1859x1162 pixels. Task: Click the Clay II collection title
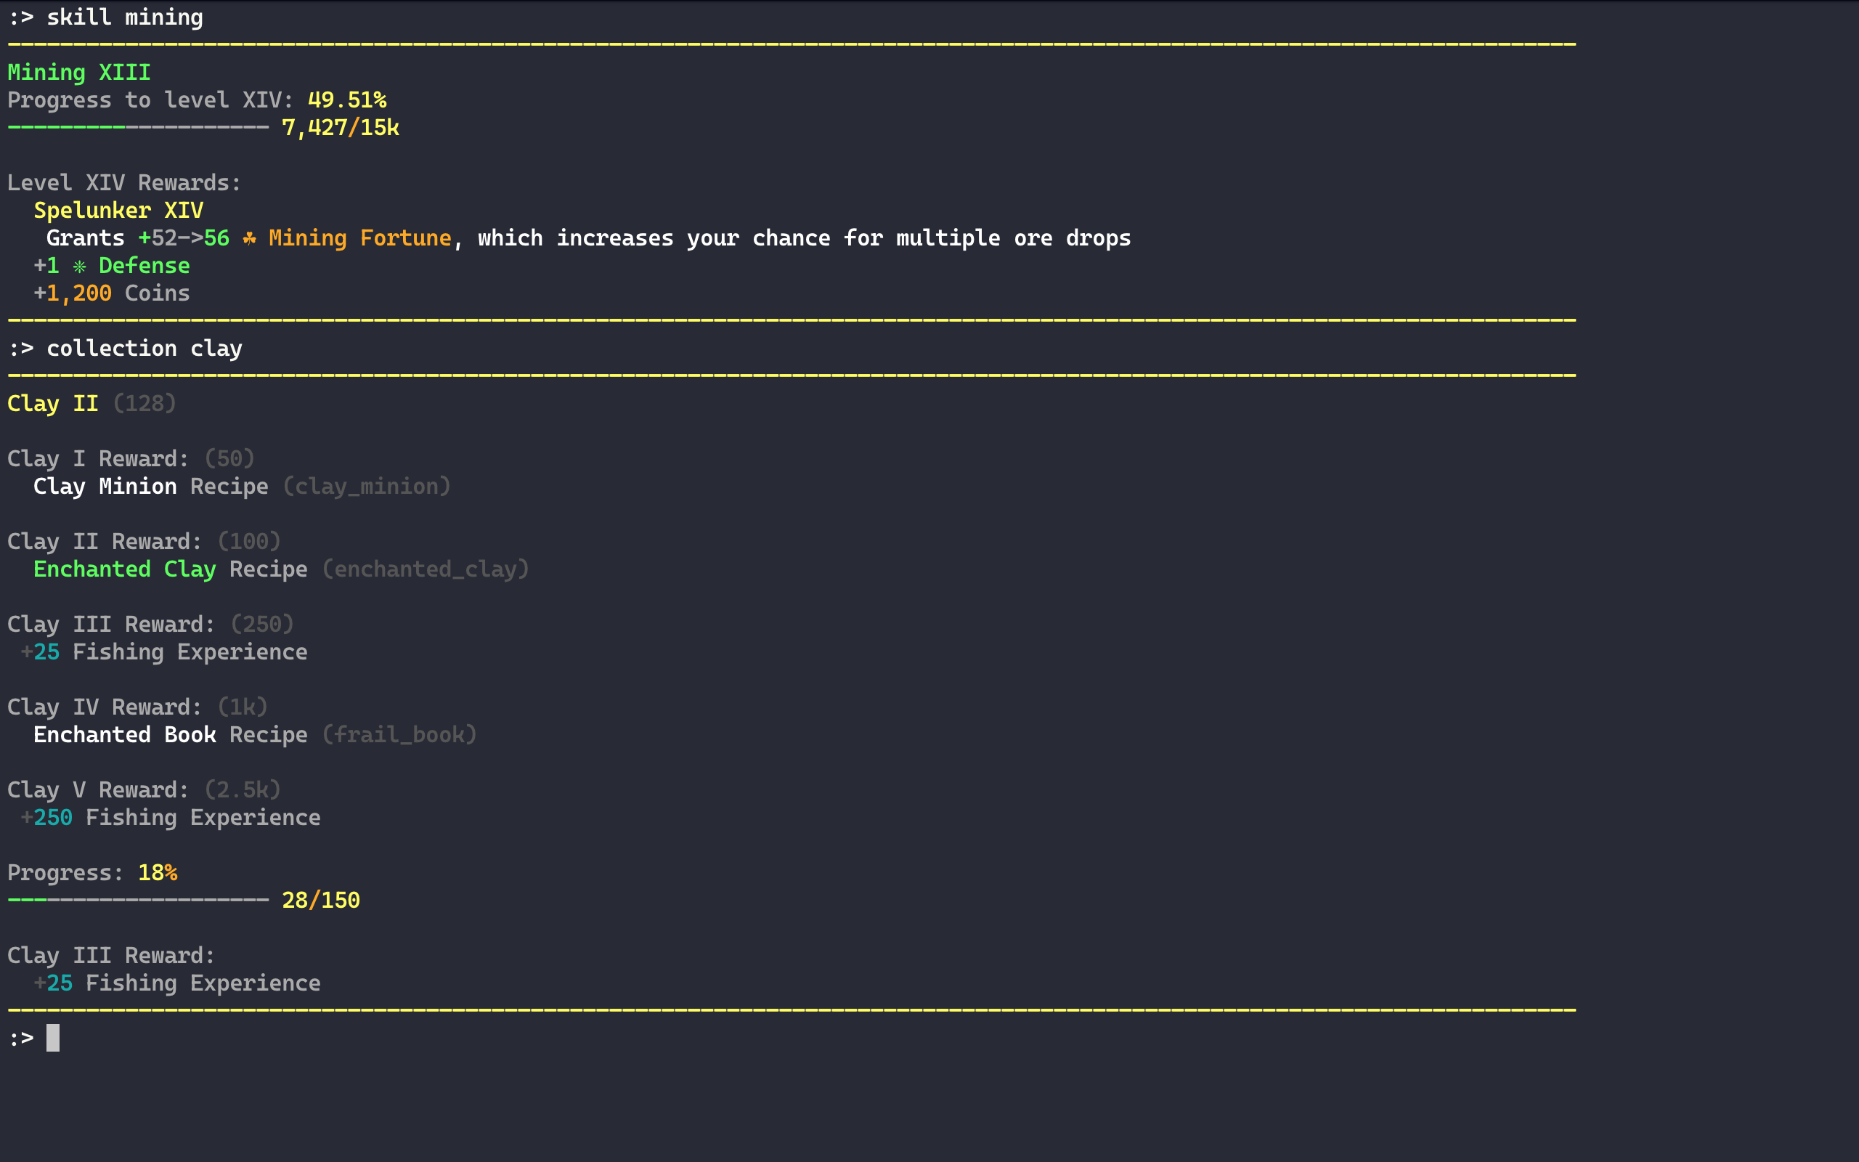(x=53, y=404)
